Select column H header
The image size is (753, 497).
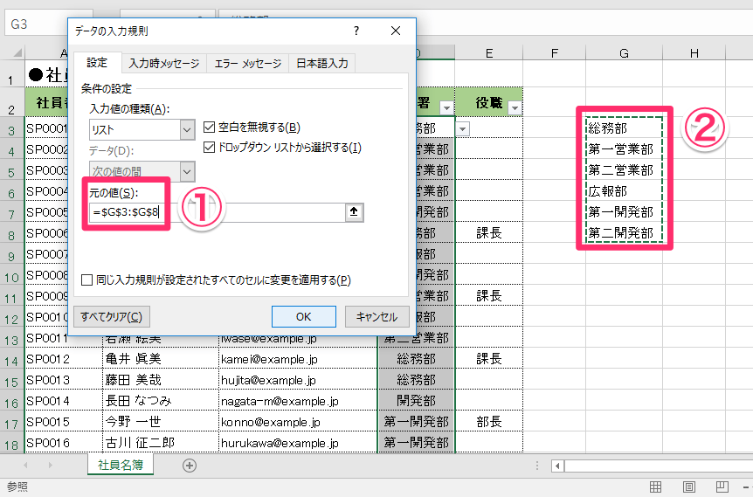(694, 52)
